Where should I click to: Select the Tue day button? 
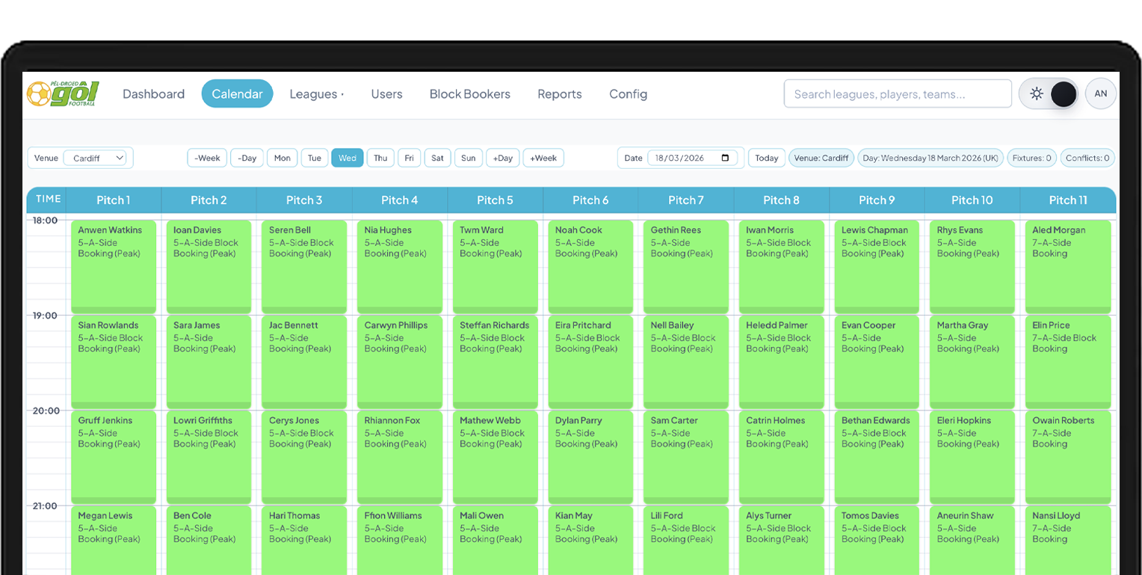click(315, 158)
